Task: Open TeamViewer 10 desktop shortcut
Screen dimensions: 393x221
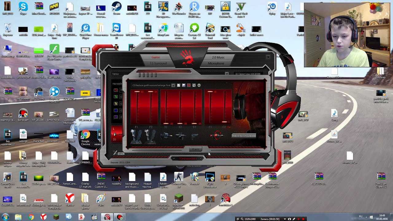Action: click(116, 31)
